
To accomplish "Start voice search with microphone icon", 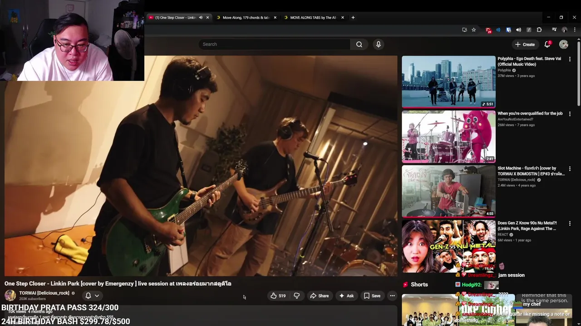I will (x=379, y=44).
